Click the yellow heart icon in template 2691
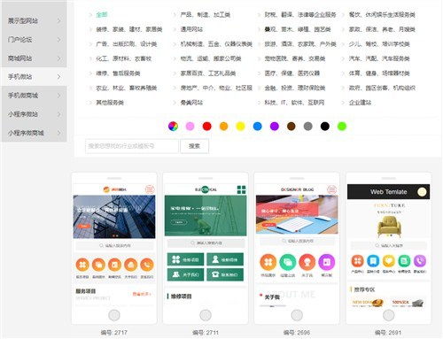This screenshot has width=443, height=339. (x=389, y=261)
